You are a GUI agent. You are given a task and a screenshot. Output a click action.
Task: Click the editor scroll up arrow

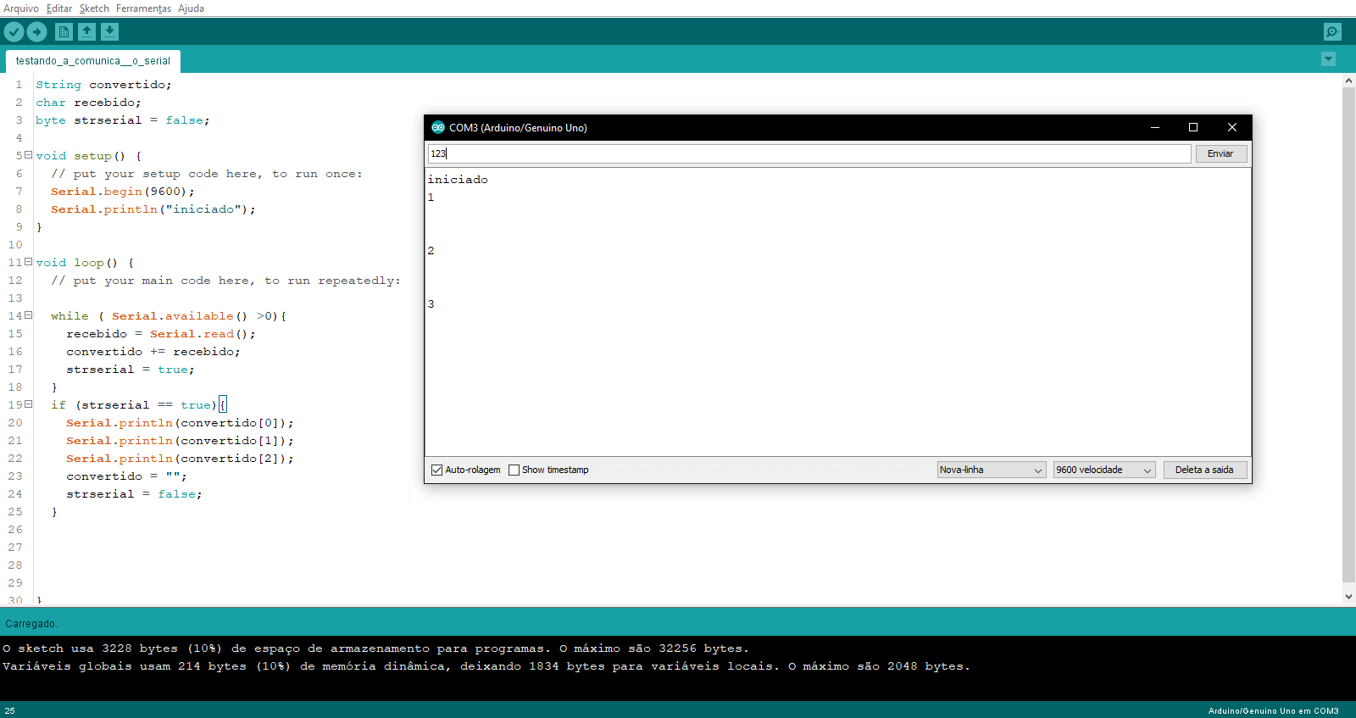pyautogui.click(x=1348, y=81)
